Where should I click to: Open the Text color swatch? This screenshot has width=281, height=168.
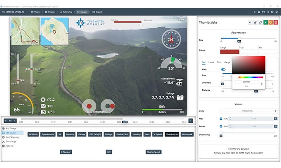(x=268, y=52)
